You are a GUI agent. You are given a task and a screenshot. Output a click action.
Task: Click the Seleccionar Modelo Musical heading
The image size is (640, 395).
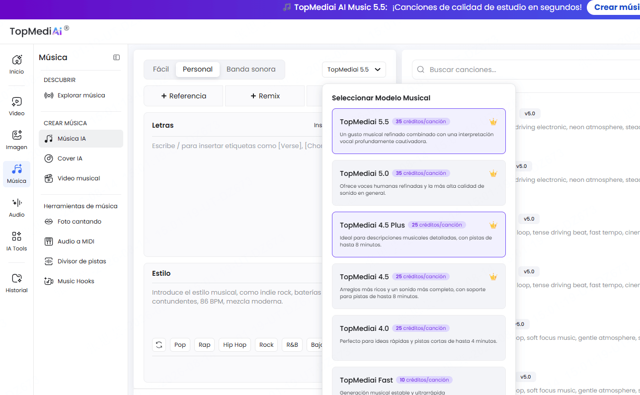pos(381,98)
